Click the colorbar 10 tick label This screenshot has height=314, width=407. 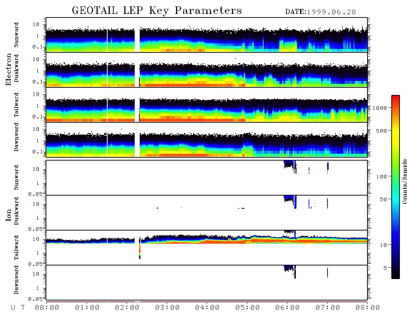click(x=383, y=245)
